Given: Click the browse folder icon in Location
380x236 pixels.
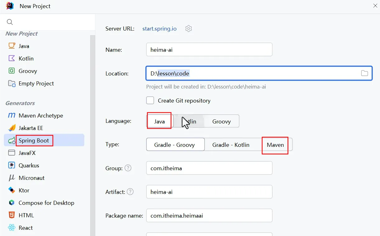Looking at the screenshot, I should pyautogui.click(x=364, y=73).
